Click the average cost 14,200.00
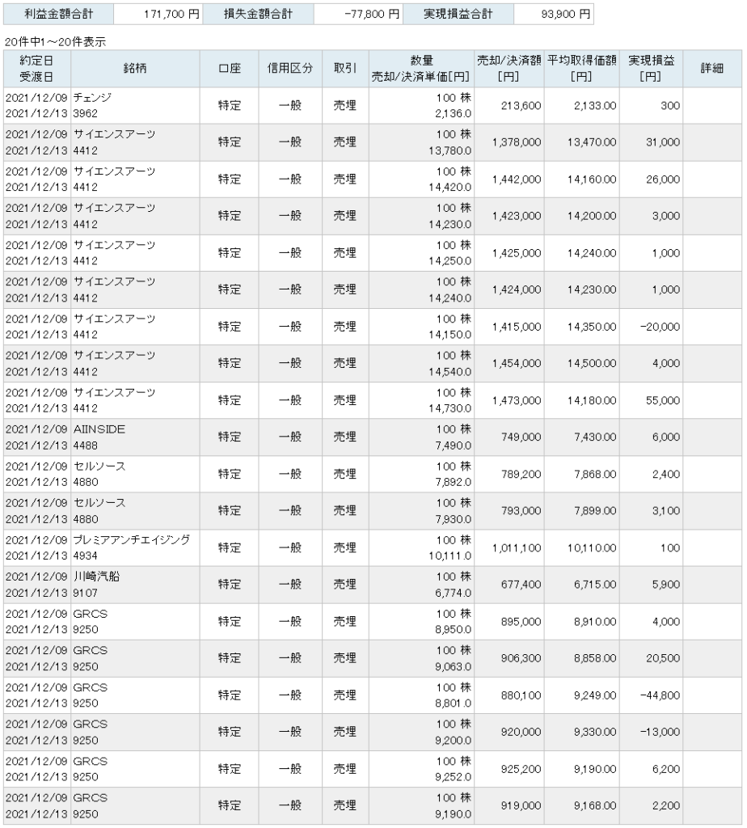The image size is (747, 828). coord(592,216)
